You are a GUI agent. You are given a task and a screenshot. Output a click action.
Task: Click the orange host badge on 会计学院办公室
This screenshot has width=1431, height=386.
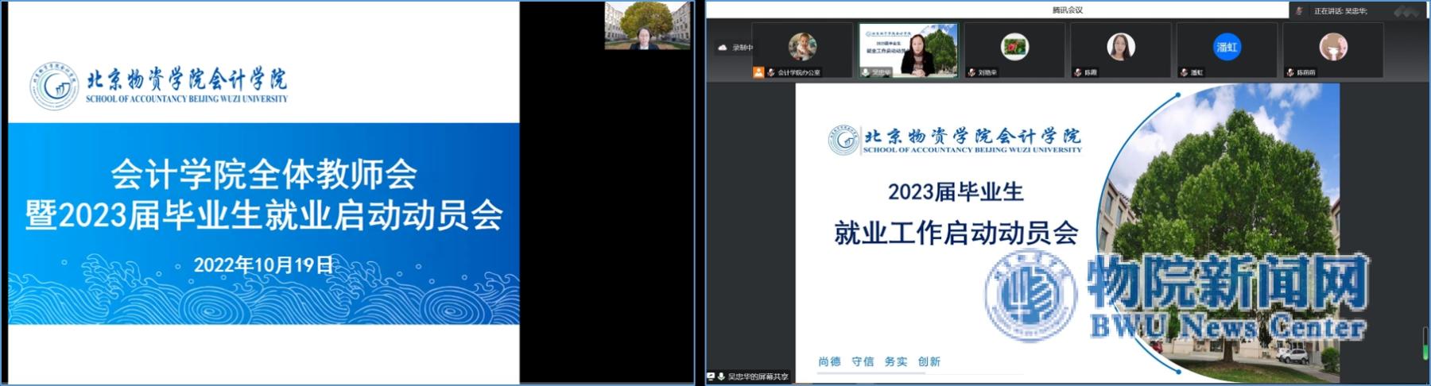pyautogui.click(x=759, y=72)
